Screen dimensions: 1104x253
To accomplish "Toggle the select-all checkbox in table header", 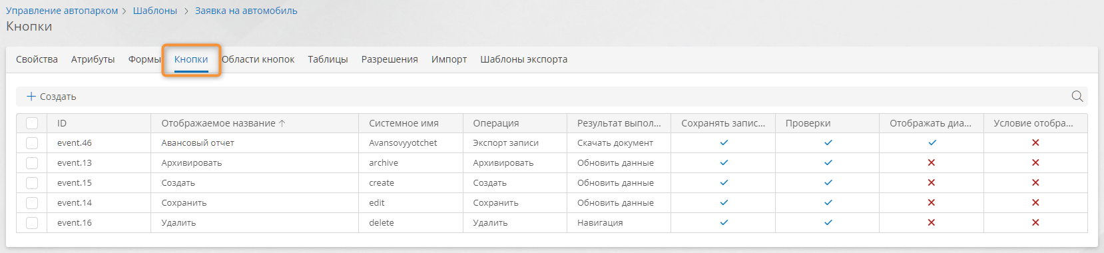I will (32, 123).
